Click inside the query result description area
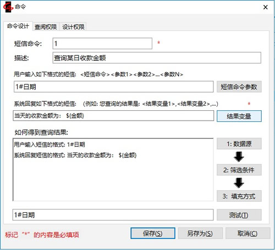Image resolution: width=275 pixels, height=250 pixels. (113, 169)
